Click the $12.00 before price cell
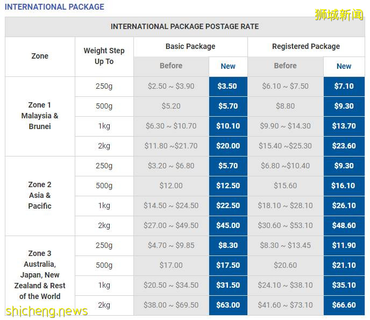The height and width of the screenshot is (320, 370). [171, 186]
